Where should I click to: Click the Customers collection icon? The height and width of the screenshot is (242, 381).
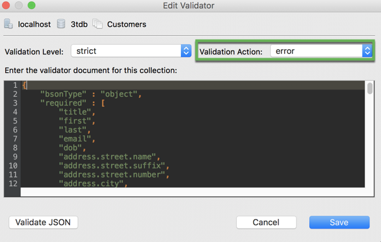pyautogui.click(x=97, y=24)
